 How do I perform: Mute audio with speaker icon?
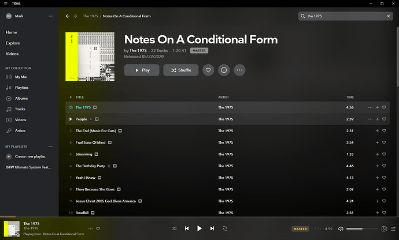click(x=341, y=229)
